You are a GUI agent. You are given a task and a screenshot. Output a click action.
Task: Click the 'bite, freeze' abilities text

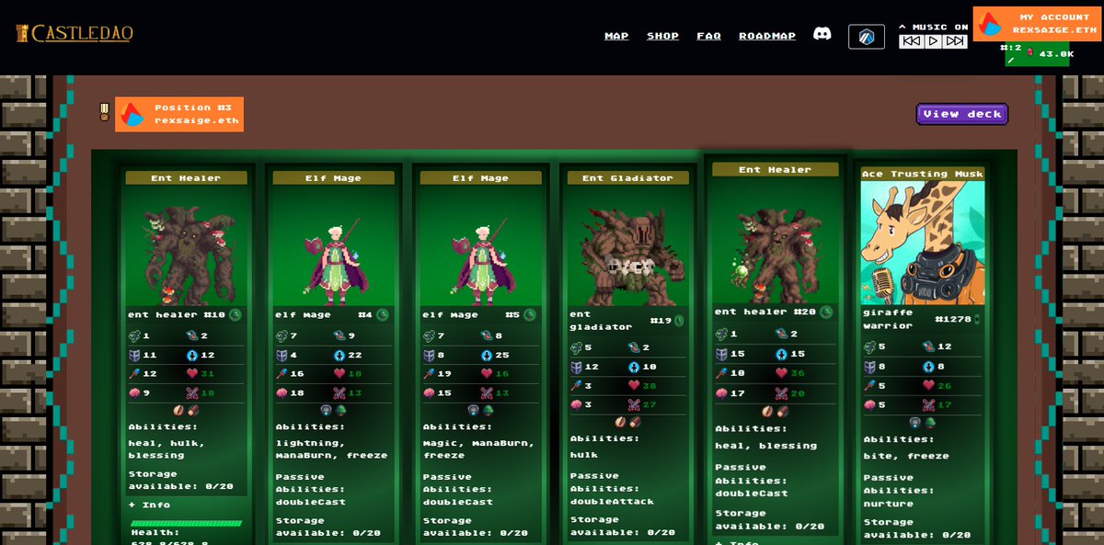click(x=906, y=456)
